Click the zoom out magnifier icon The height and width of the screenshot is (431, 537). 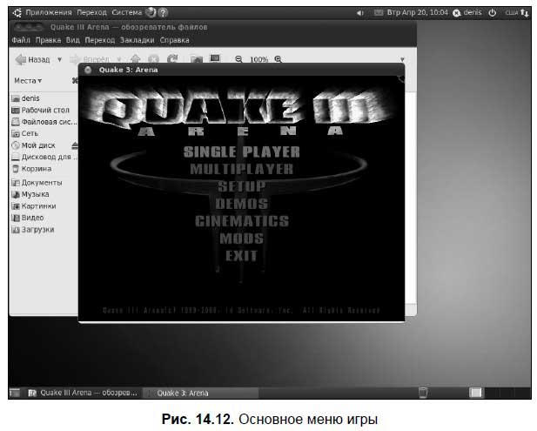238,59
